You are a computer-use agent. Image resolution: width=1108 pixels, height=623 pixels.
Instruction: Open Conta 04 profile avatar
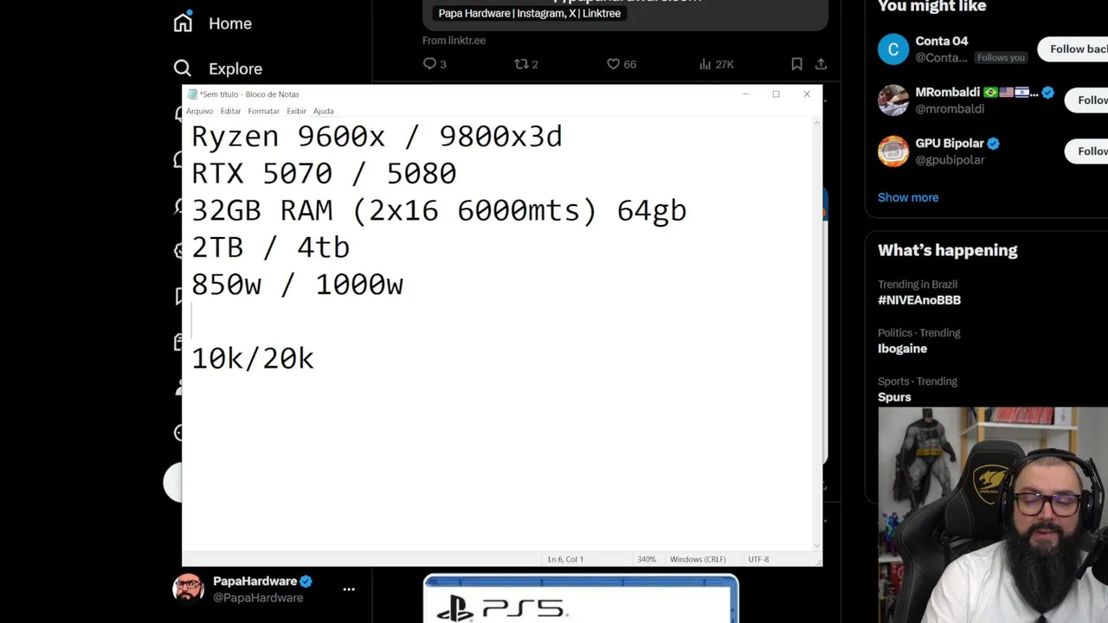(x=893, y=49)
